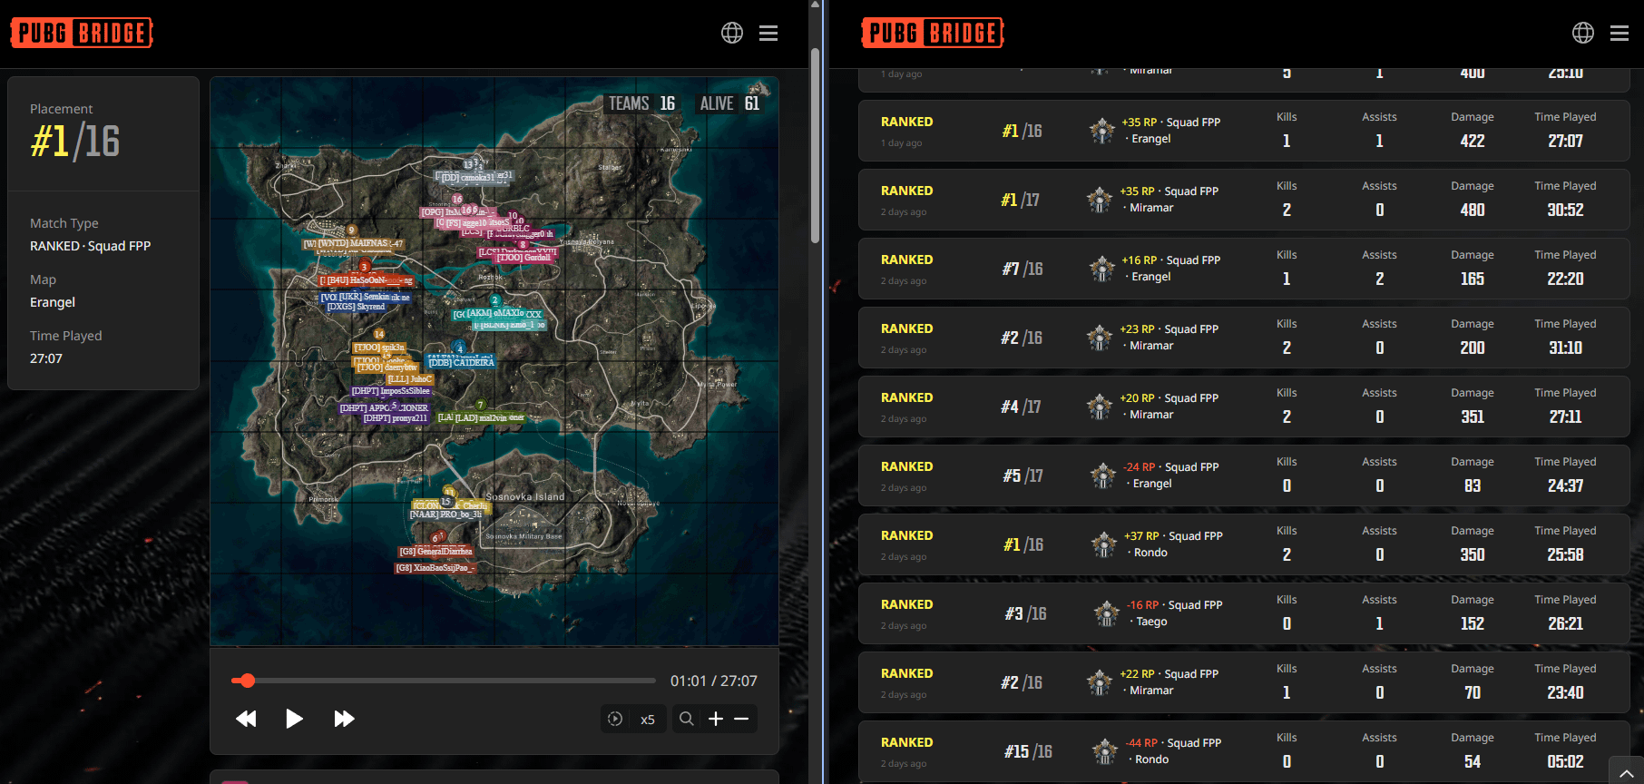Click PUBG Bridge logo in left window
1644x784 pixels.
[82, 33]
